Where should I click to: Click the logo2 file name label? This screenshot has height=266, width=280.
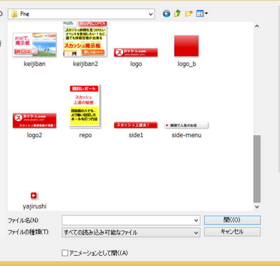(35, 135)
